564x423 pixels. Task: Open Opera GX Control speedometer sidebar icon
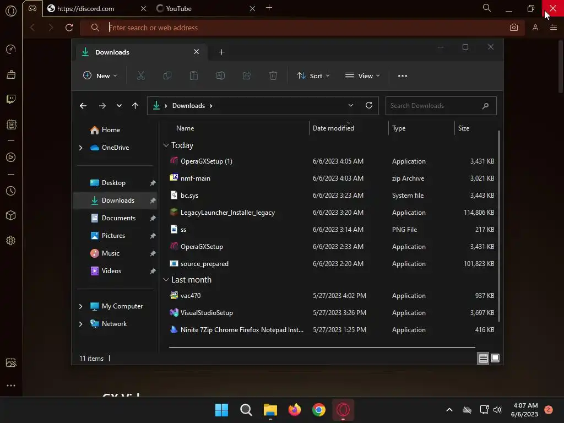(x=11, y=49)
